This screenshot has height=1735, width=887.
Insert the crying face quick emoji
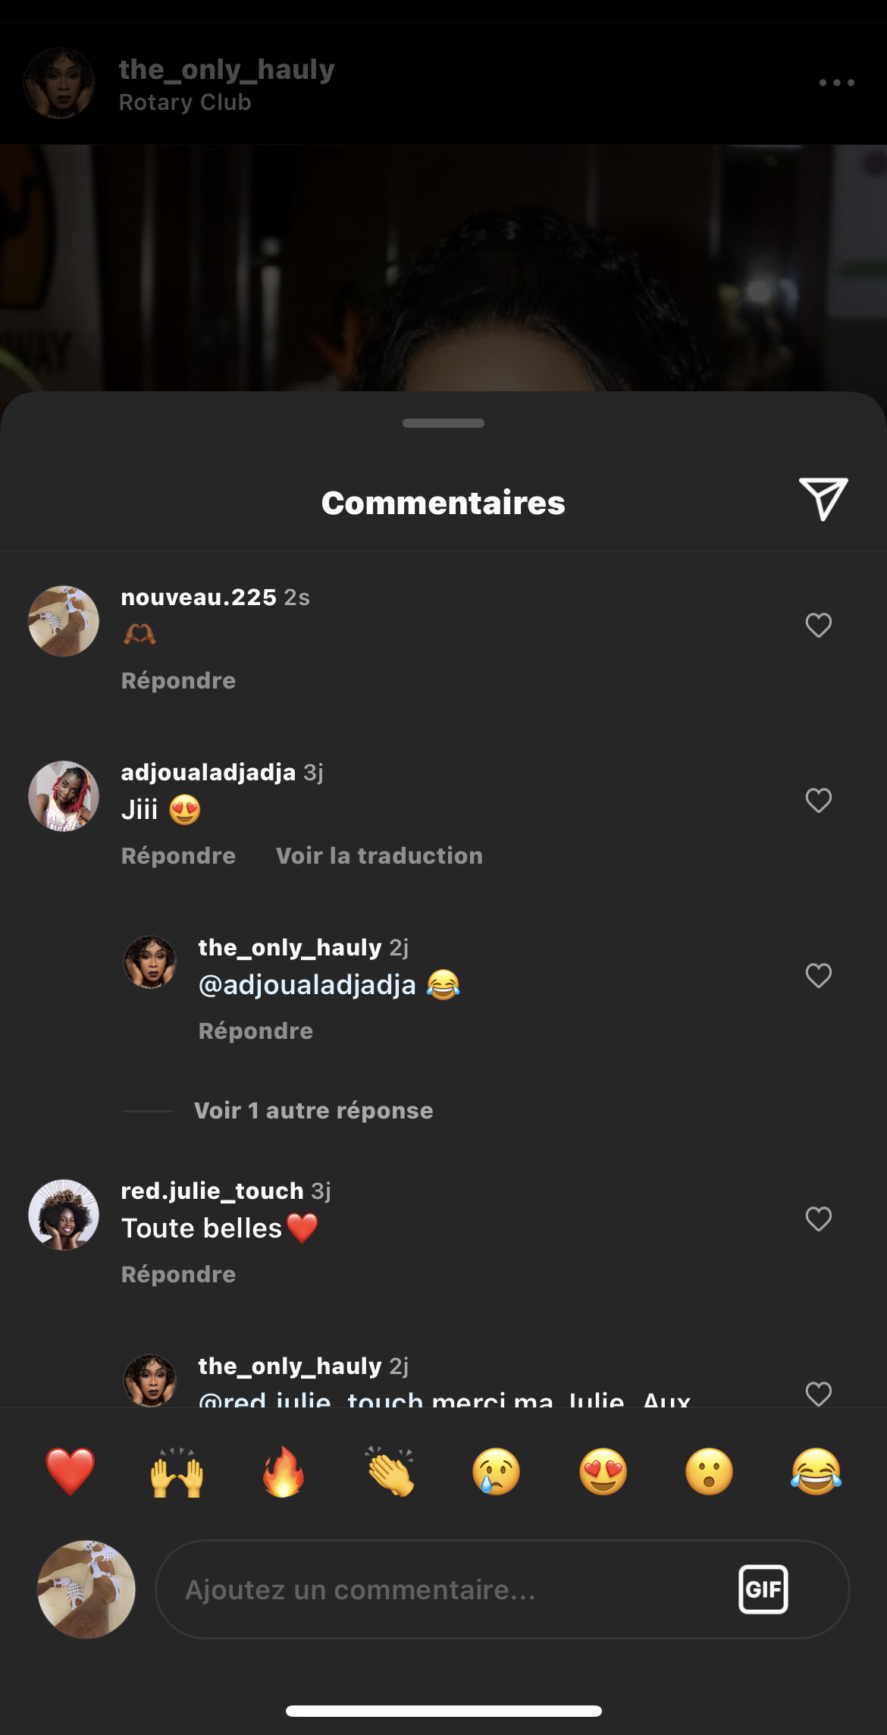(x=497, y=1471)
